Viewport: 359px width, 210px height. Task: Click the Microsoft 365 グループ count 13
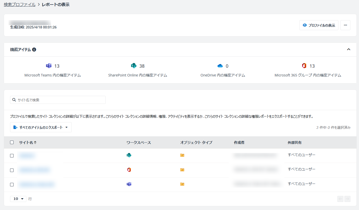coord(312,66)
